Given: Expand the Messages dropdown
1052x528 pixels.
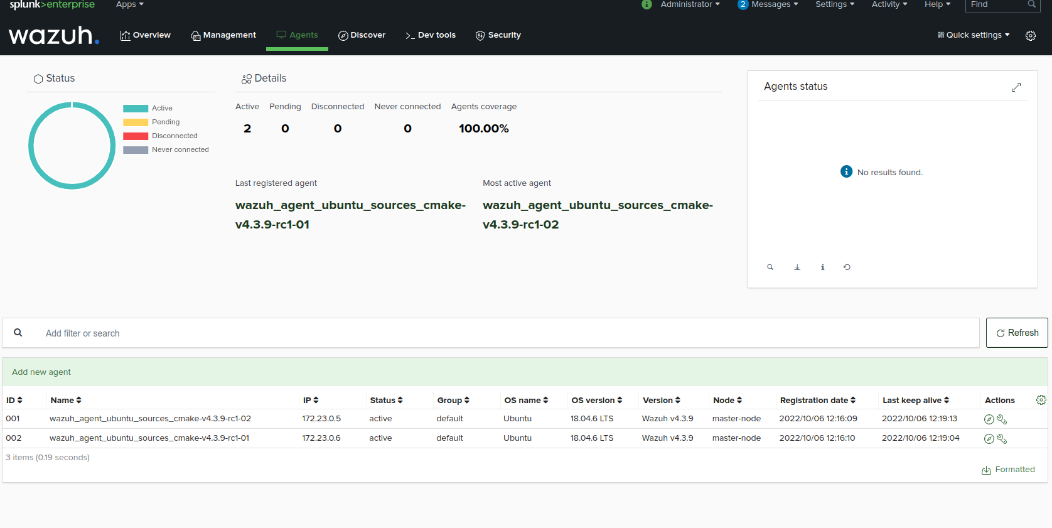Looking at the screenshot, I should click(x=775, y=4).
